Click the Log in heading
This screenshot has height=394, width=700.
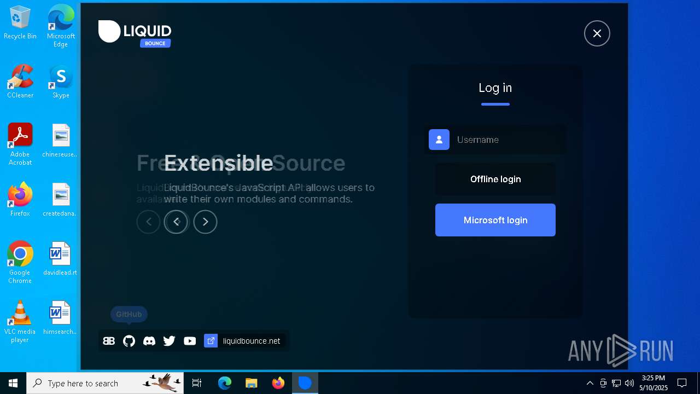click(495, 88)
